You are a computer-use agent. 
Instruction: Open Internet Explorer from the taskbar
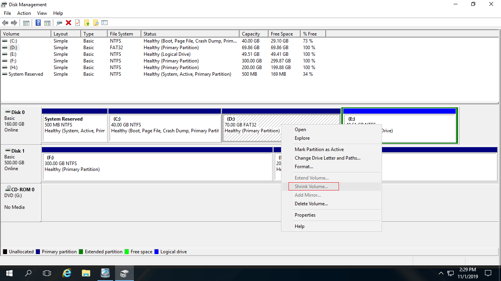click(67, 273)
